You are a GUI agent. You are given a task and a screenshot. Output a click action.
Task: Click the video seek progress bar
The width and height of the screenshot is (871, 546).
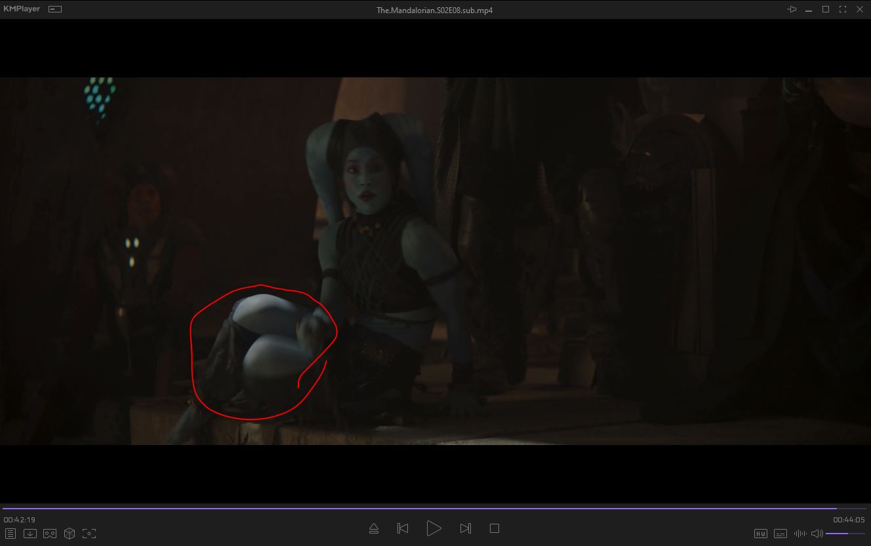420,508
